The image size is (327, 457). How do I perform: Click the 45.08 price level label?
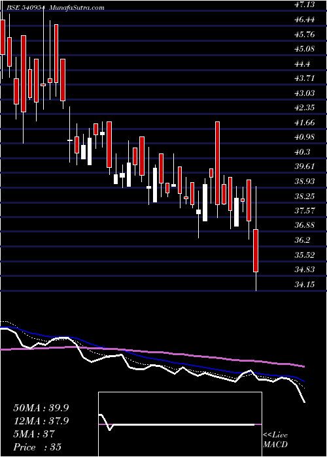coord(305,49)
